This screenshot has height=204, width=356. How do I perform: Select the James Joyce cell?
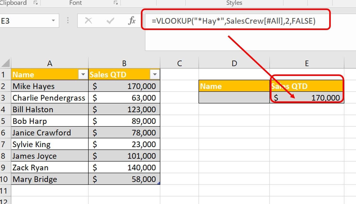50,156
